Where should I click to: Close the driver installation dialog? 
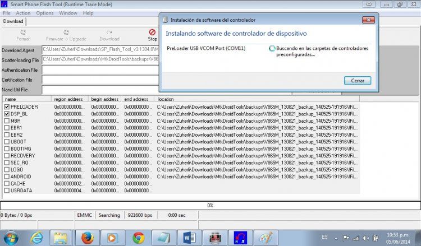point(368,20)
